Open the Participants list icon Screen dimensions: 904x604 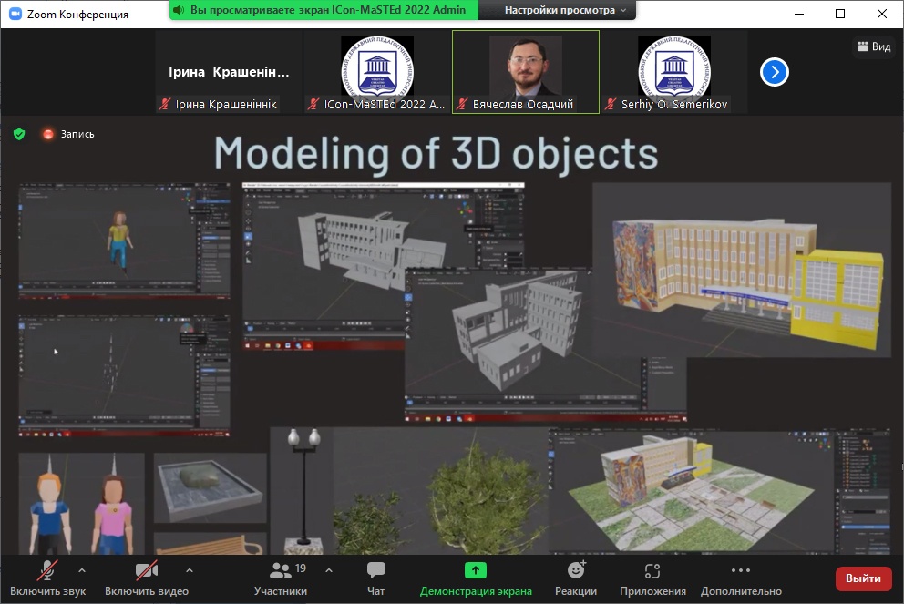pyautogui.click(x=281, y=571)
